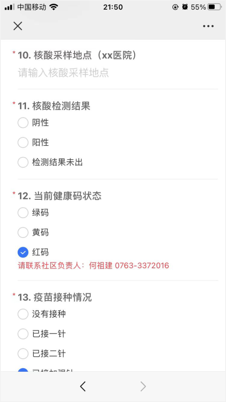Focus the 请输入核酸采样地点 input field
This screenshot has height=402, width=226.
coord(117,73)
